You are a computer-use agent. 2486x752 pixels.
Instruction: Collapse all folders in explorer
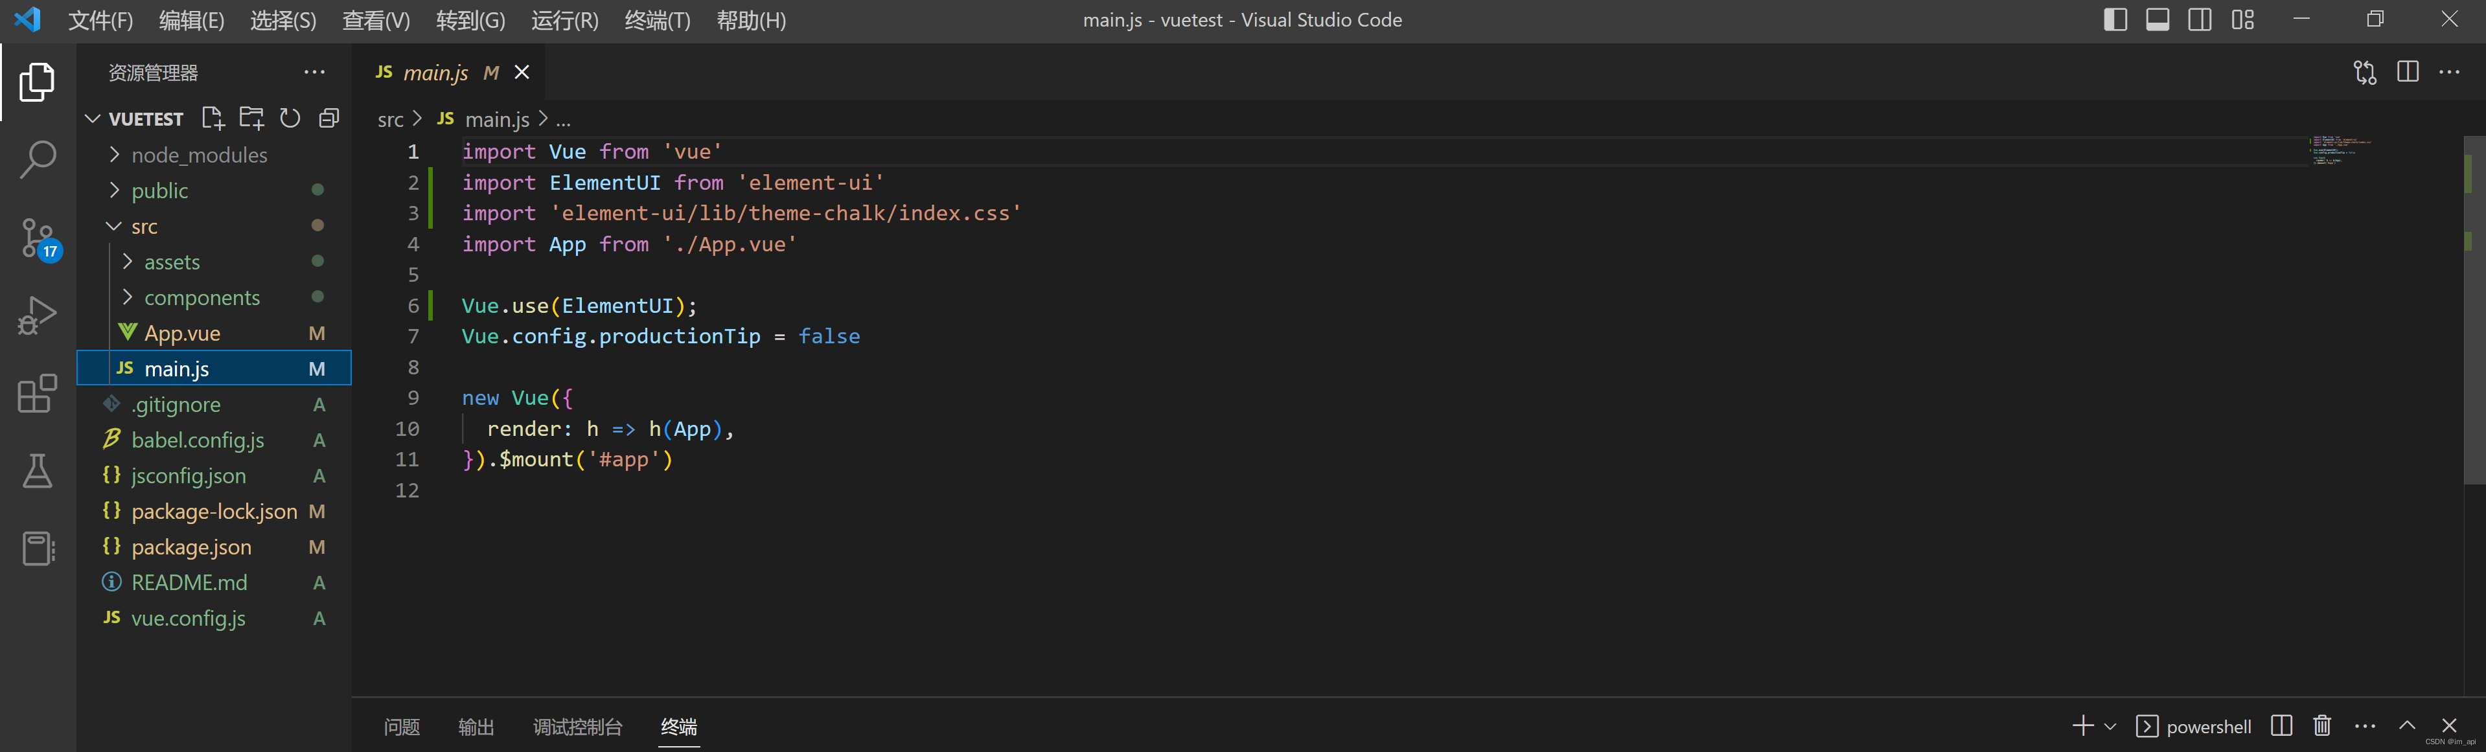tap(329, 119)
